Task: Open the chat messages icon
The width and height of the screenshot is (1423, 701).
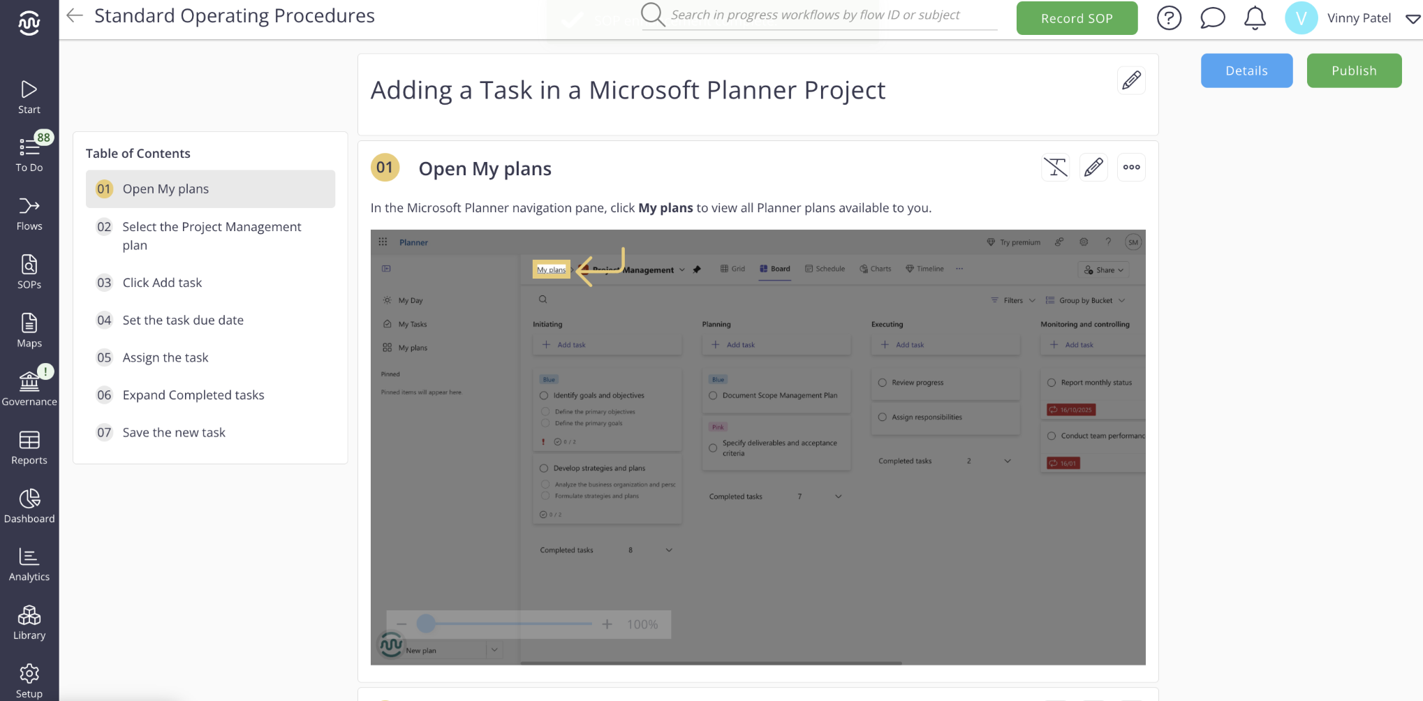Action: pyautogui.click(x=1212, y=18)
